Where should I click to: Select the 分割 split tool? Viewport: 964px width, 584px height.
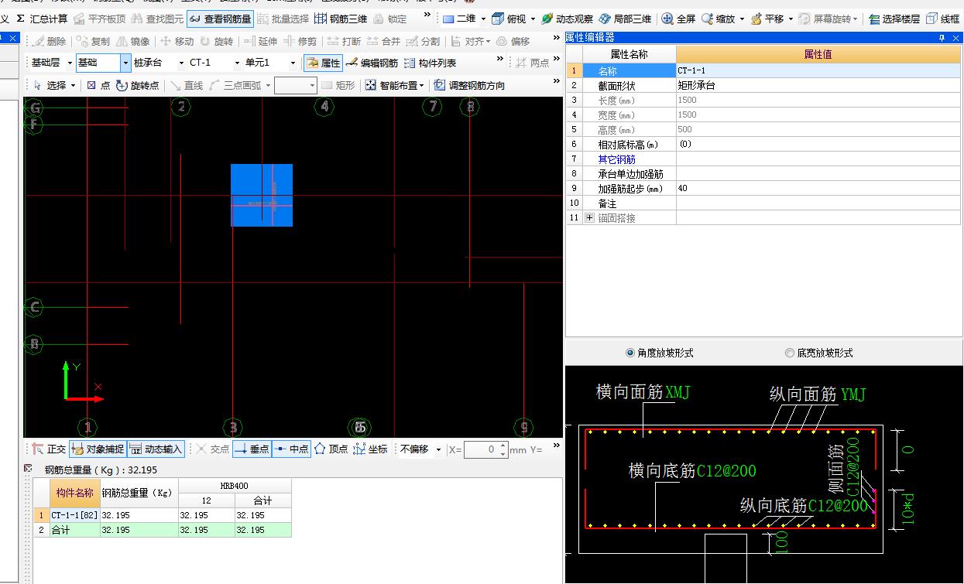pos(424,41)
